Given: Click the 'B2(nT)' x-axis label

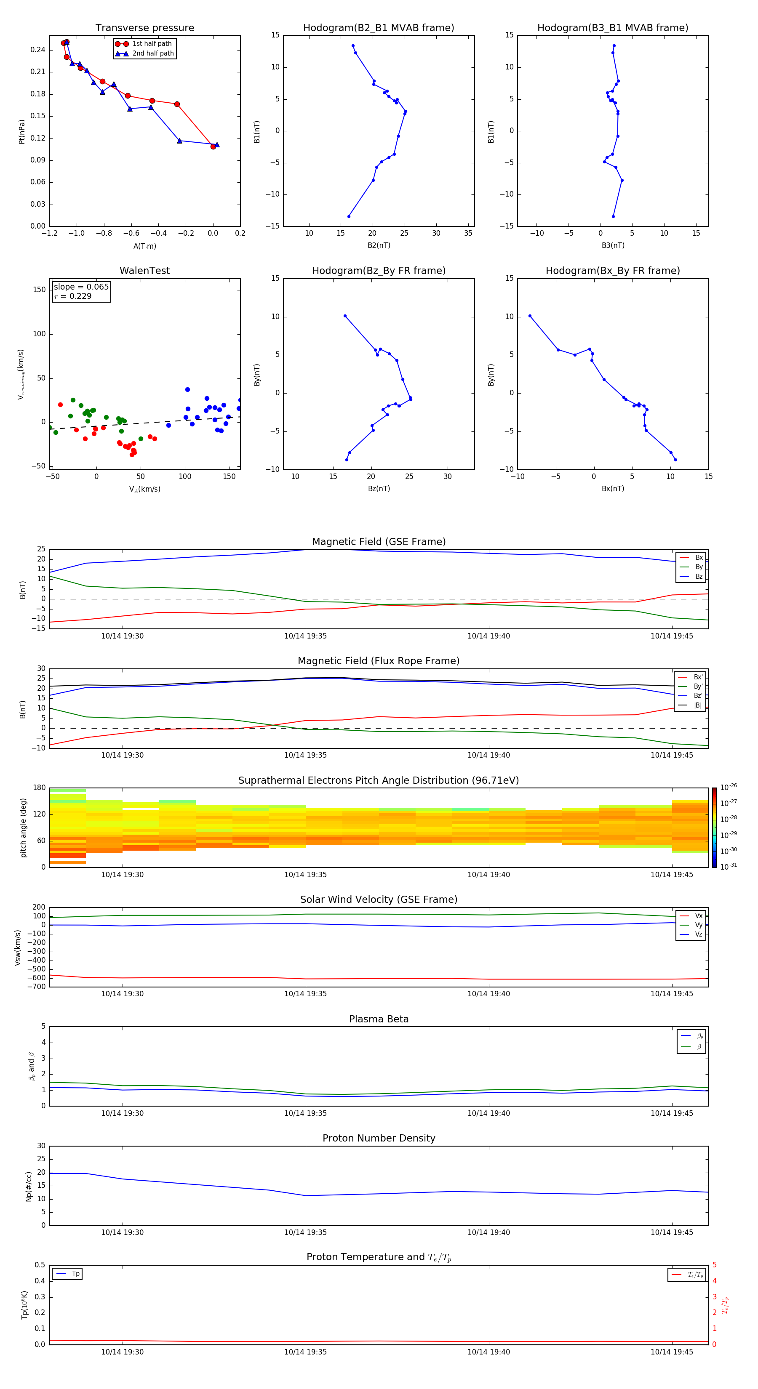Looking at the screenshot, I should click(379, 245).
